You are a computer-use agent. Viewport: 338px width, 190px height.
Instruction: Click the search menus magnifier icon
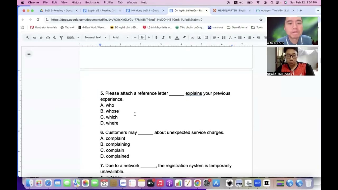pos(27,37)
